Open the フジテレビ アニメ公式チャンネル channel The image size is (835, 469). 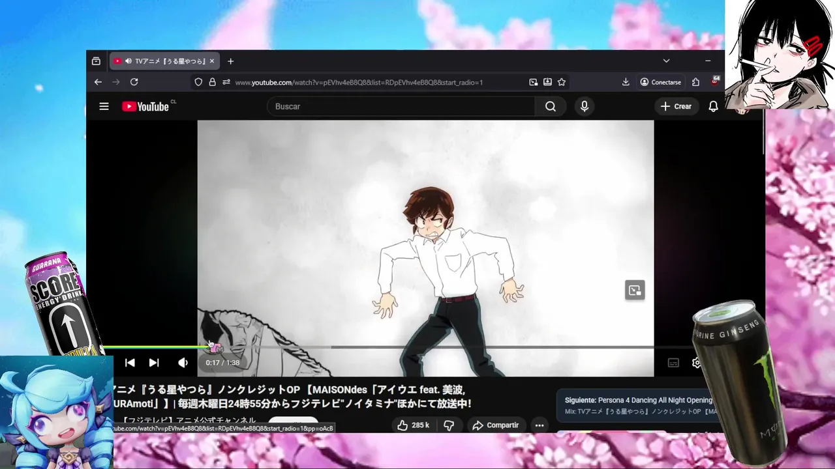tap(188, 421)
